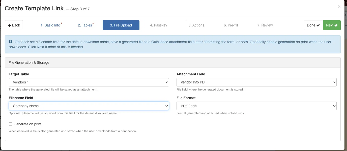Click the 'Target Table' label
Viewport: 347px width, 151px height.
pos(19,74)
